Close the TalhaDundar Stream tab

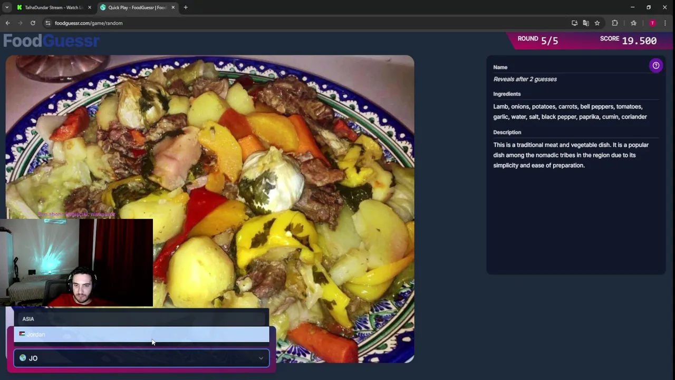[89, 7]
